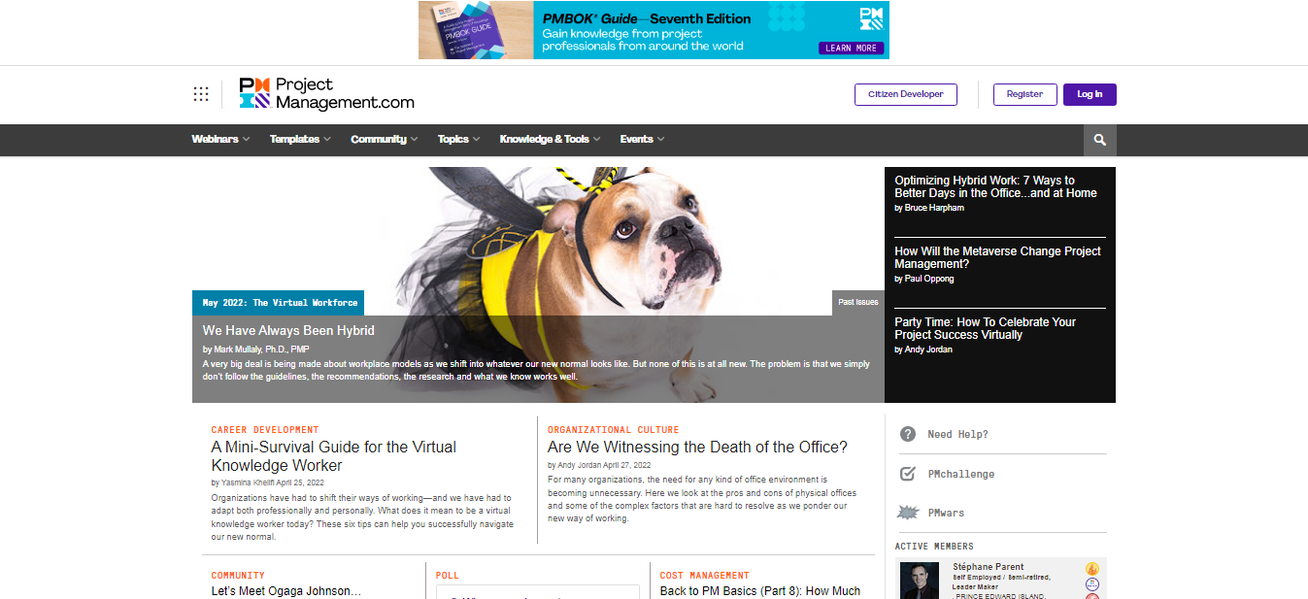Click the fire badge next to Stéphane Parent
1308x599 pixels.
tap(1092, 568)
